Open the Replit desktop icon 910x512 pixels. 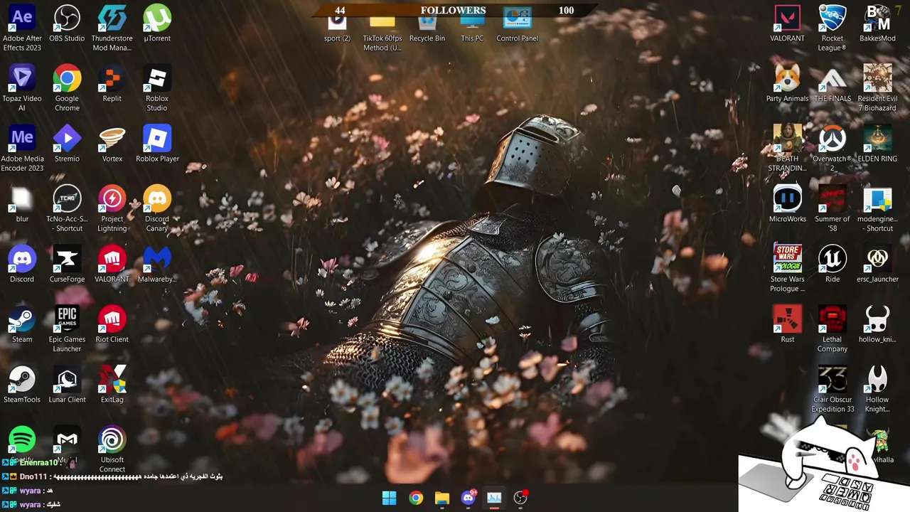click(x=112, y=84)
